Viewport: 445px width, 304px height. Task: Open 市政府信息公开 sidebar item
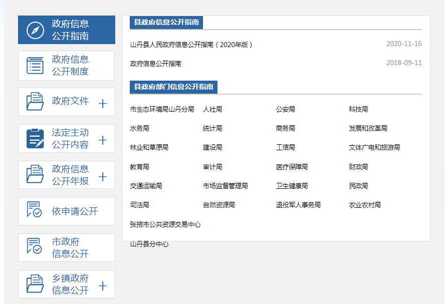[x=67, y=247]
